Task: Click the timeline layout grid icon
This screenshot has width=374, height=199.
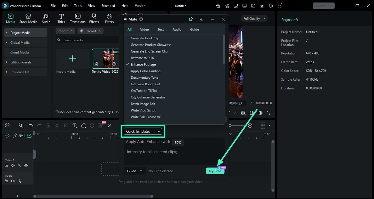Action: [x=7, y=125]
